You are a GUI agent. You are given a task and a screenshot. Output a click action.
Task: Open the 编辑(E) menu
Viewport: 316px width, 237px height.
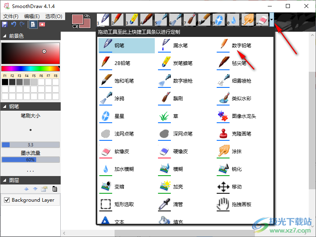click(x=32, y=16)
